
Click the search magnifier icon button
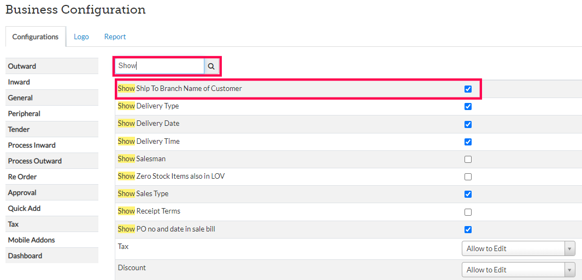[211, 66]
